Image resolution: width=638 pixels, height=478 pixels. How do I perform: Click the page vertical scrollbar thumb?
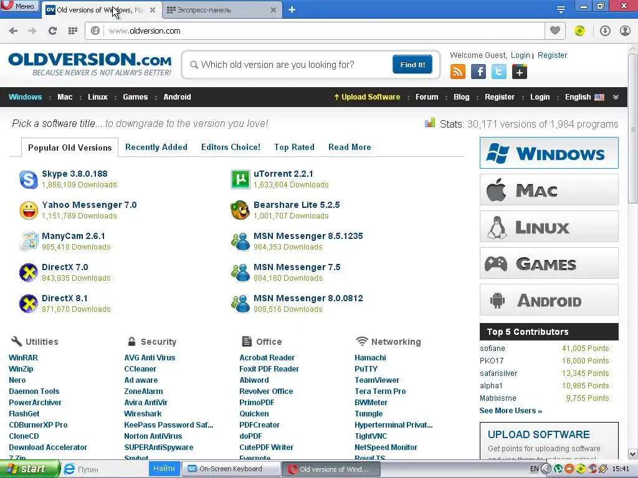coord(633,128)
